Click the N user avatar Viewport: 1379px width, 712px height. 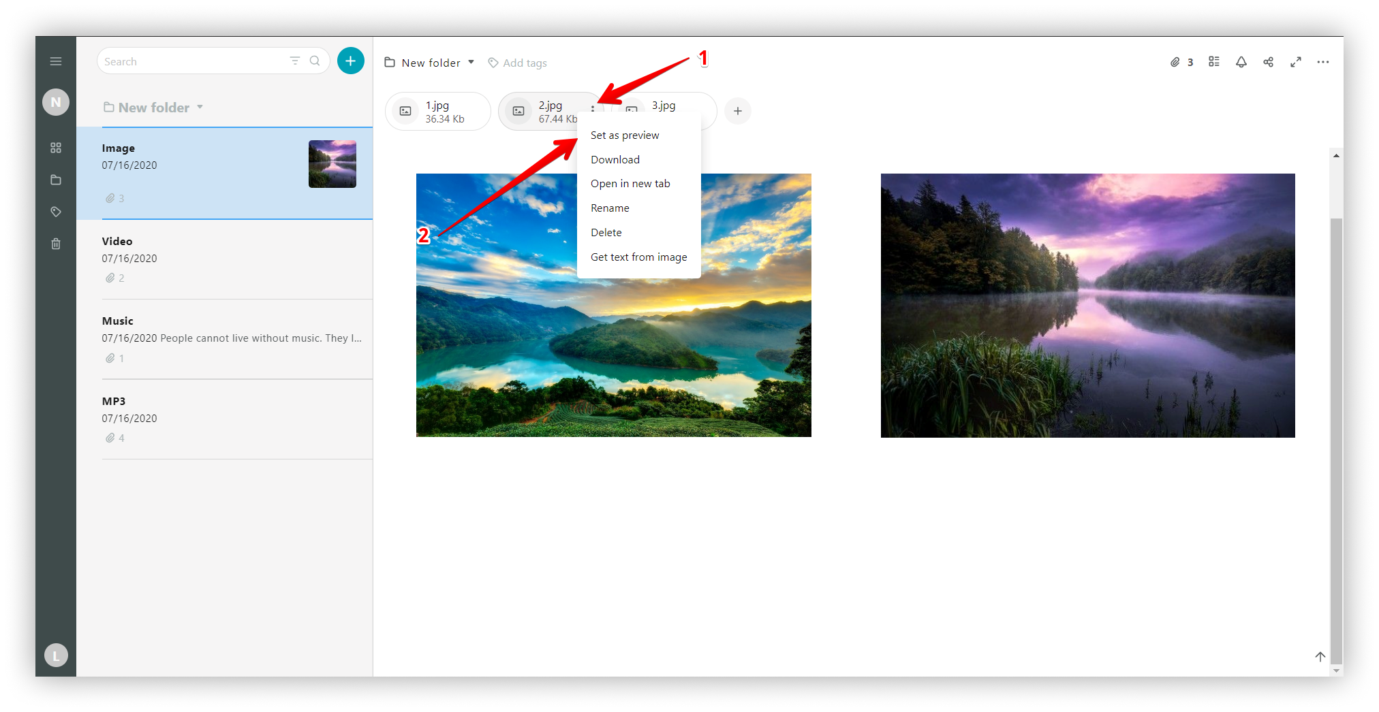pyautogui.click(x=56, y=102)
